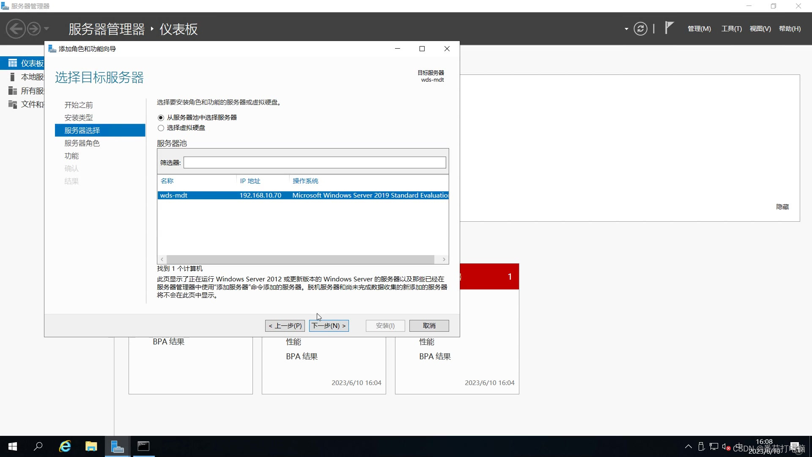Screen dimensions: 812x457
Task: Sort server pool by 名称 column
Action: [x=167, y=181]
